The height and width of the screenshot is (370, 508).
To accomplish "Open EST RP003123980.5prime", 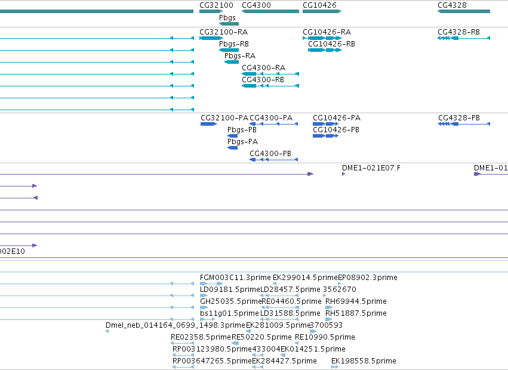I will 212,349.
